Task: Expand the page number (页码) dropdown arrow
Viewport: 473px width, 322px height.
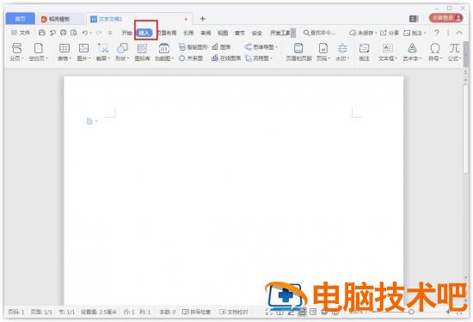Action: [329, 58]
